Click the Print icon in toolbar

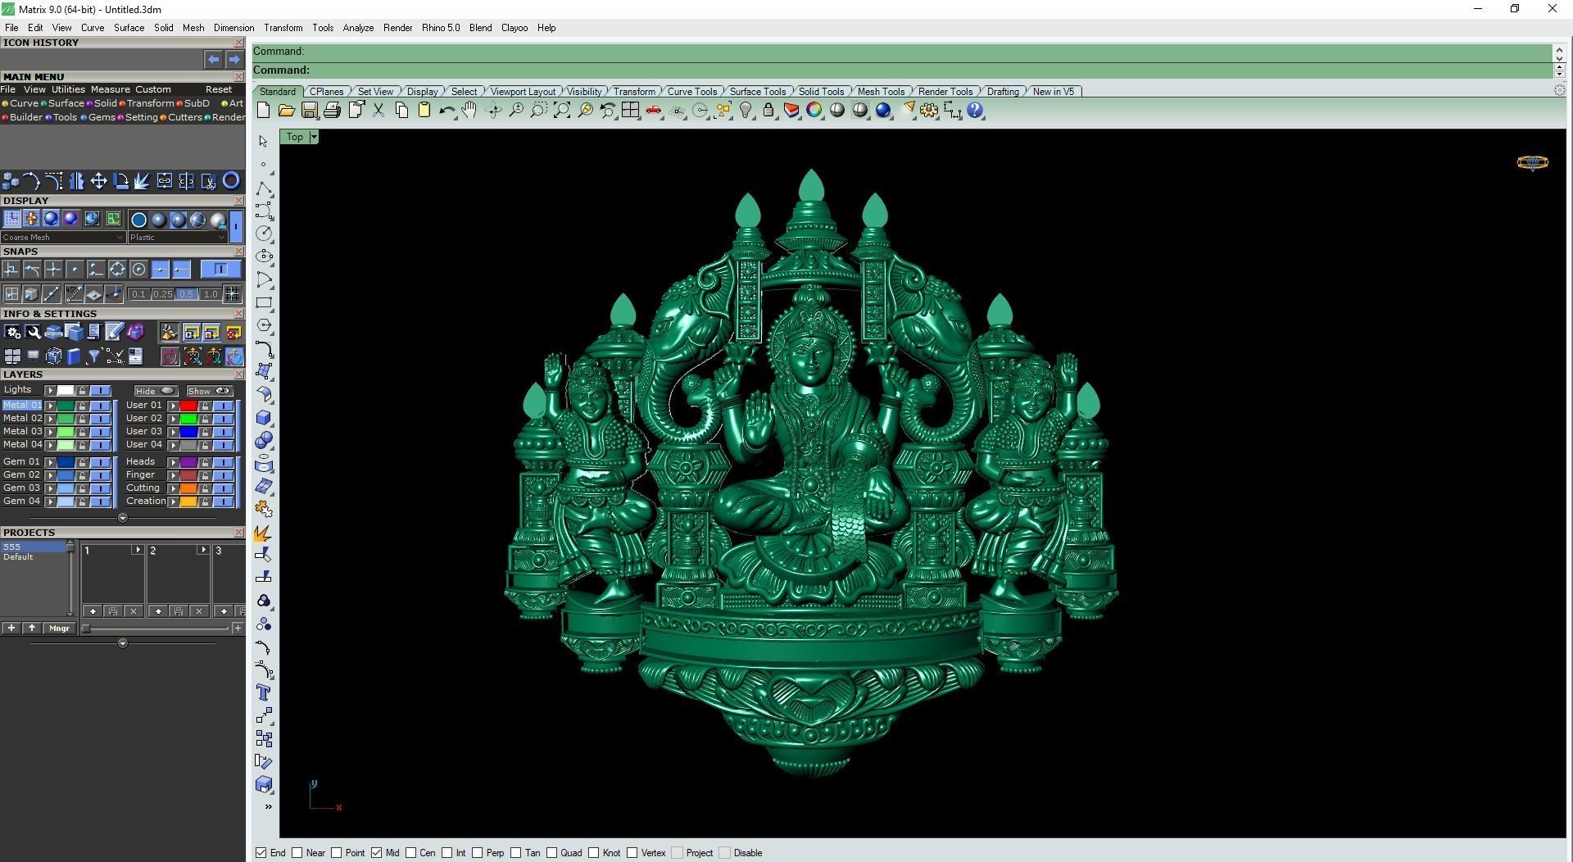[x=332, y=111]
